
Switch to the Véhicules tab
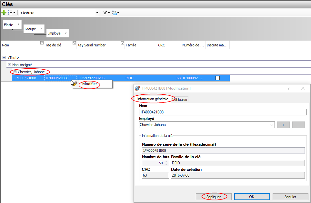pos(180,100)
